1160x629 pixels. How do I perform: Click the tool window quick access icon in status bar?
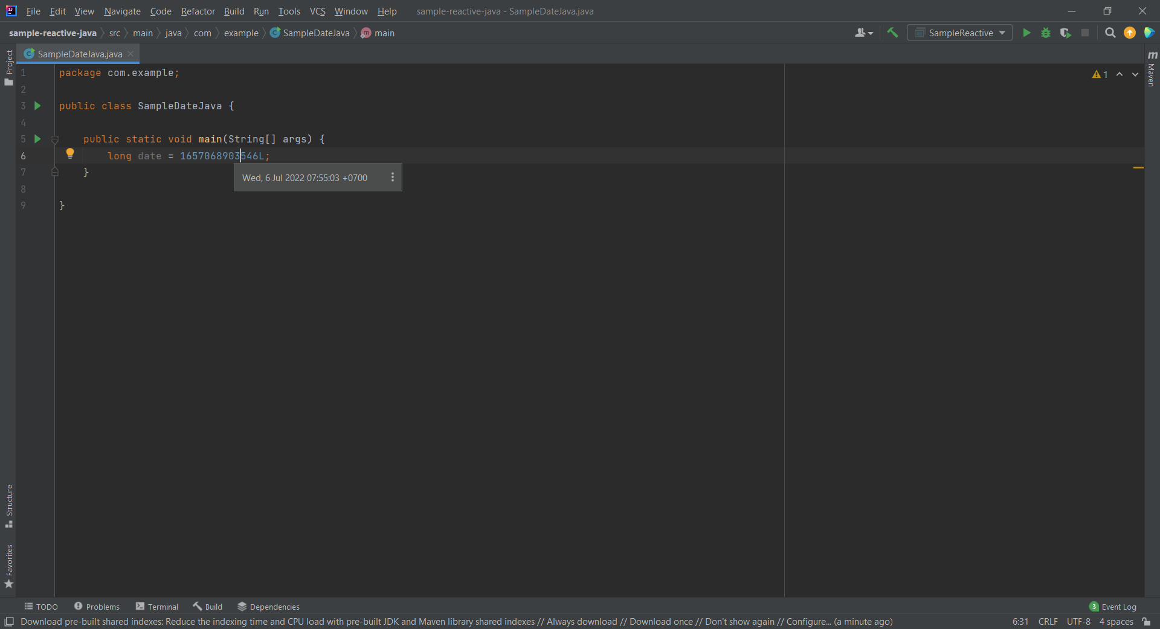click(9, 622)
